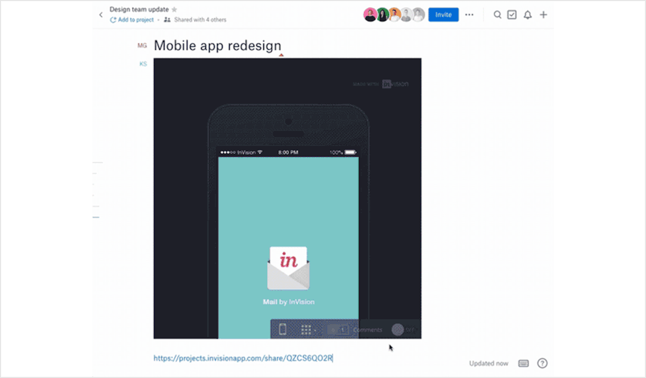Click the Mobile app redesign heading
Viewport: 646px width, 378px height.
pos(217,45)
